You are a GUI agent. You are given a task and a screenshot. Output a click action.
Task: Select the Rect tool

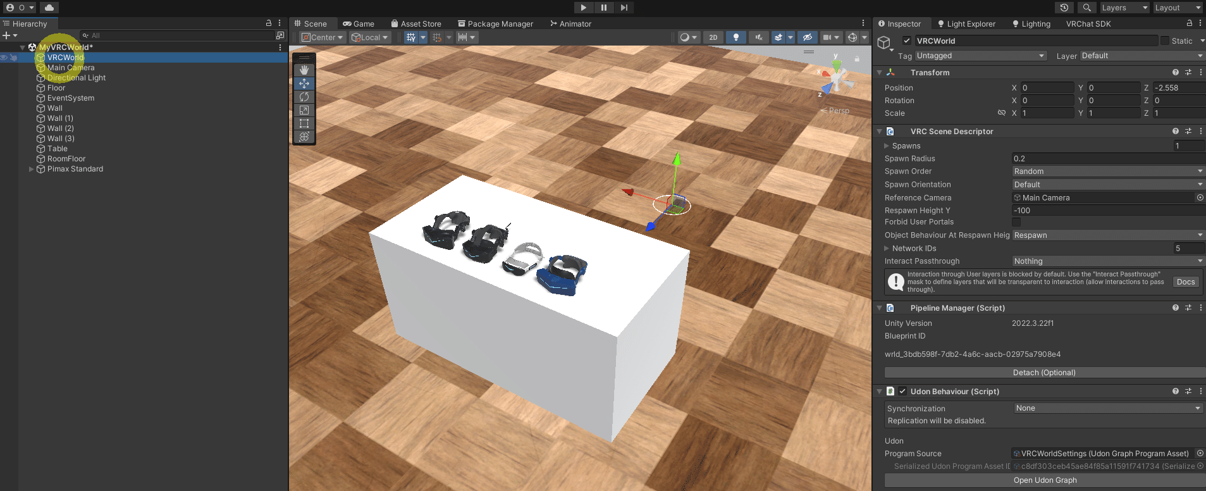(x=304, y=123)
